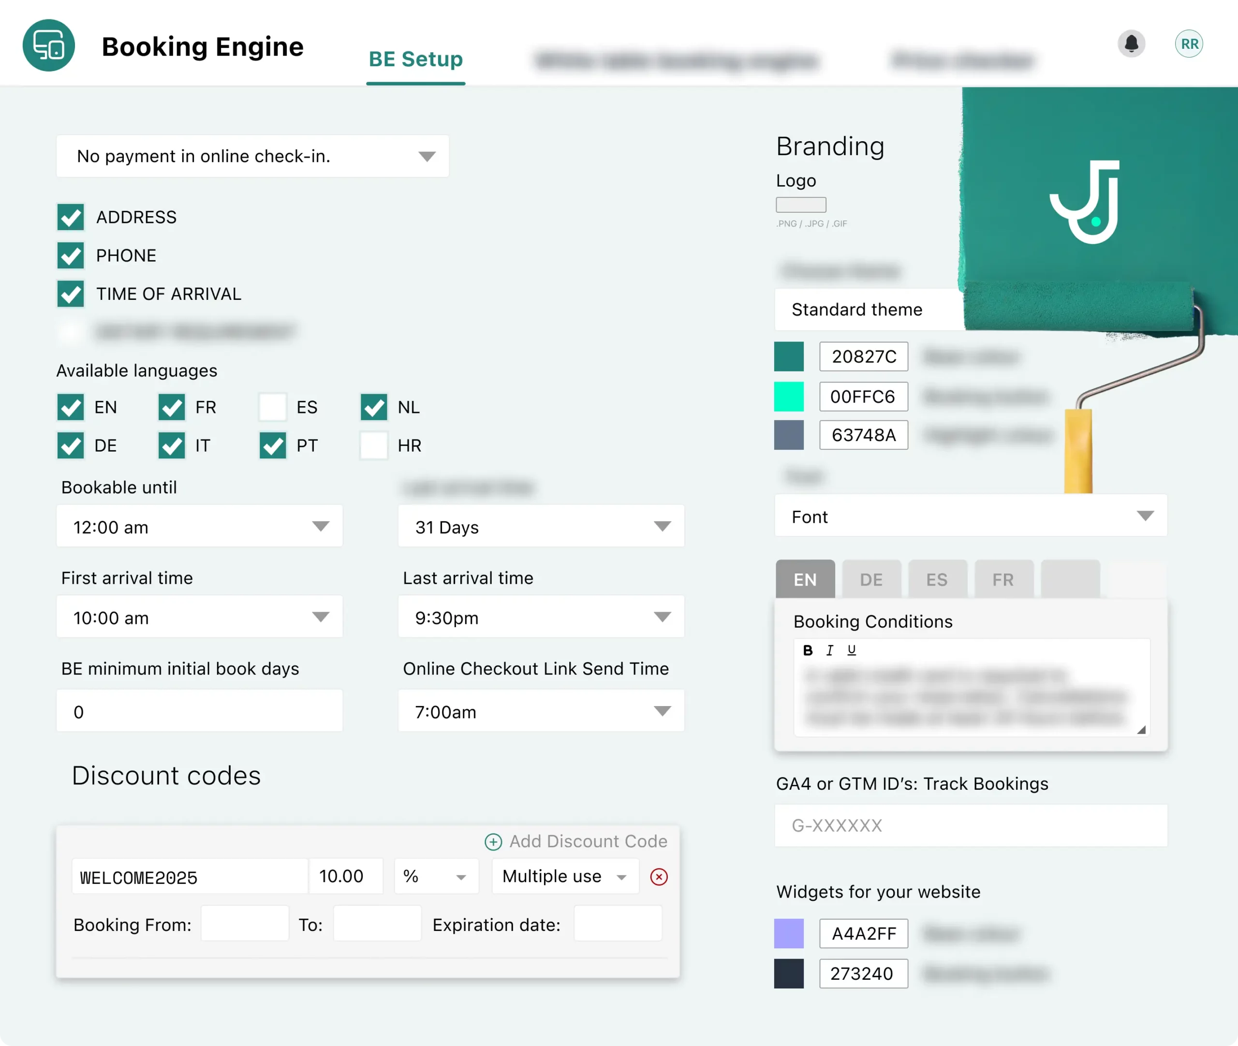Screen dimensions: 1238x1046
Task: Open the Multiple use dropdown
Action: 564,876
